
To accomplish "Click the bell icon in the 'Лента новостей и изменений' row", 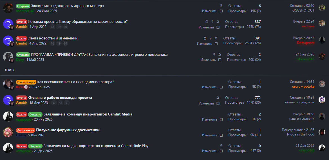I will (216, 38).
